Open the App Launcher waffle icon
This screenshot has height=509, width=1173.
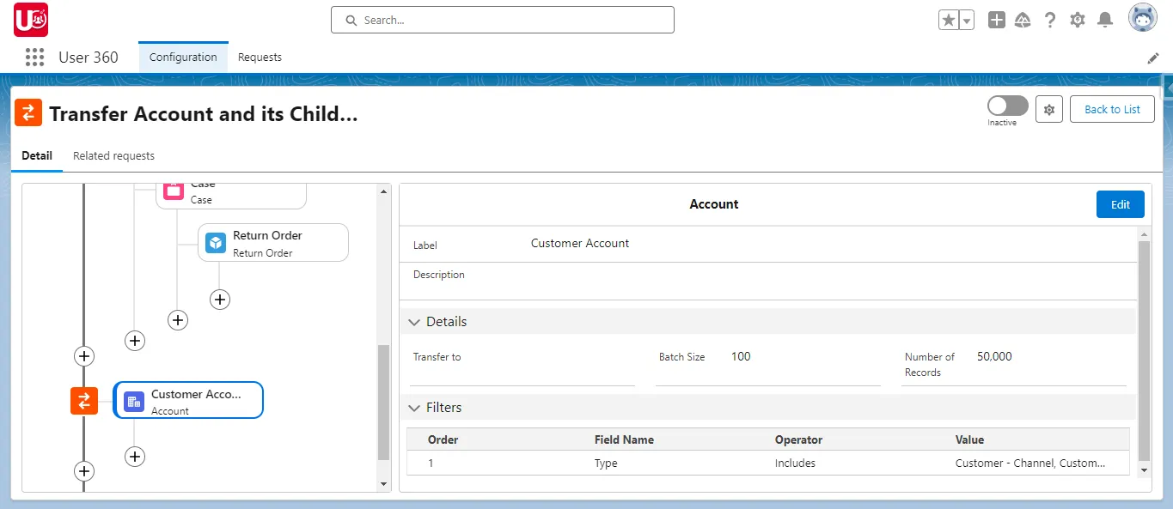(x=34, y=57)
